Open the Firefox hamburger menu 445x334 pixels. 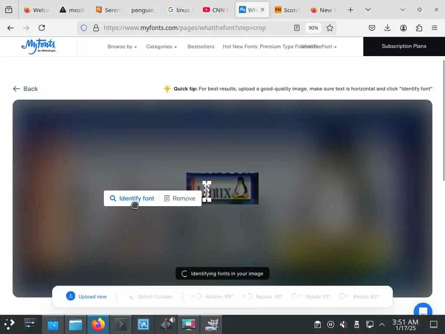435,28
